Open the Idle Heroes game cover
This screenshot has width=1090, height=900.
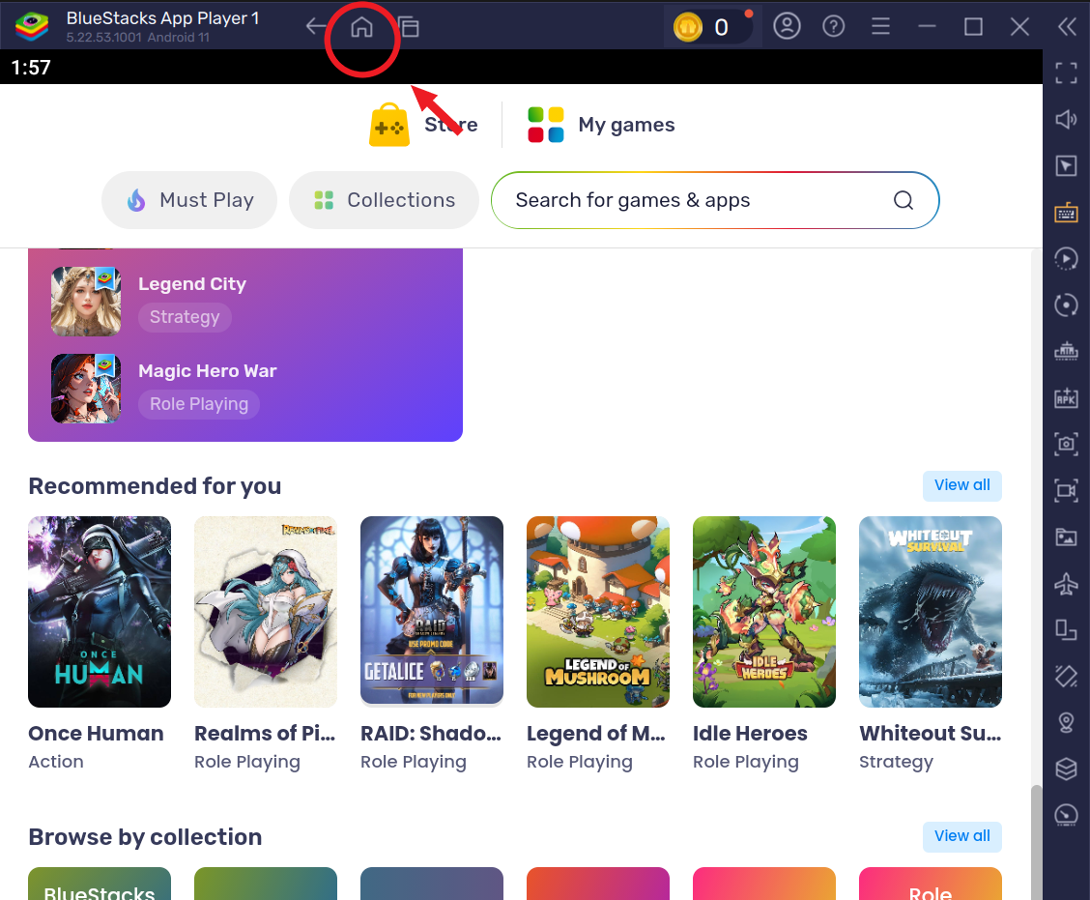(x=764, y=612)
